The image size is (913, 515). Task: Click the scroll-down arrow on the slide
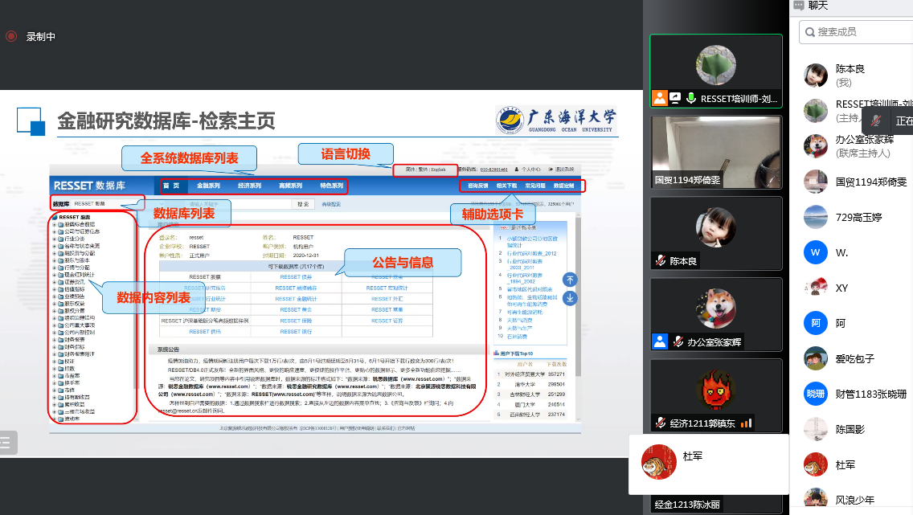click(570, 298)
